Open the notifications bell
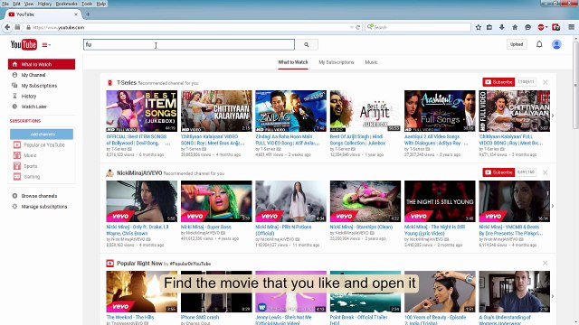Image resolution: width=579 pixels, height=325 pixels. click(x=539, y=44)
